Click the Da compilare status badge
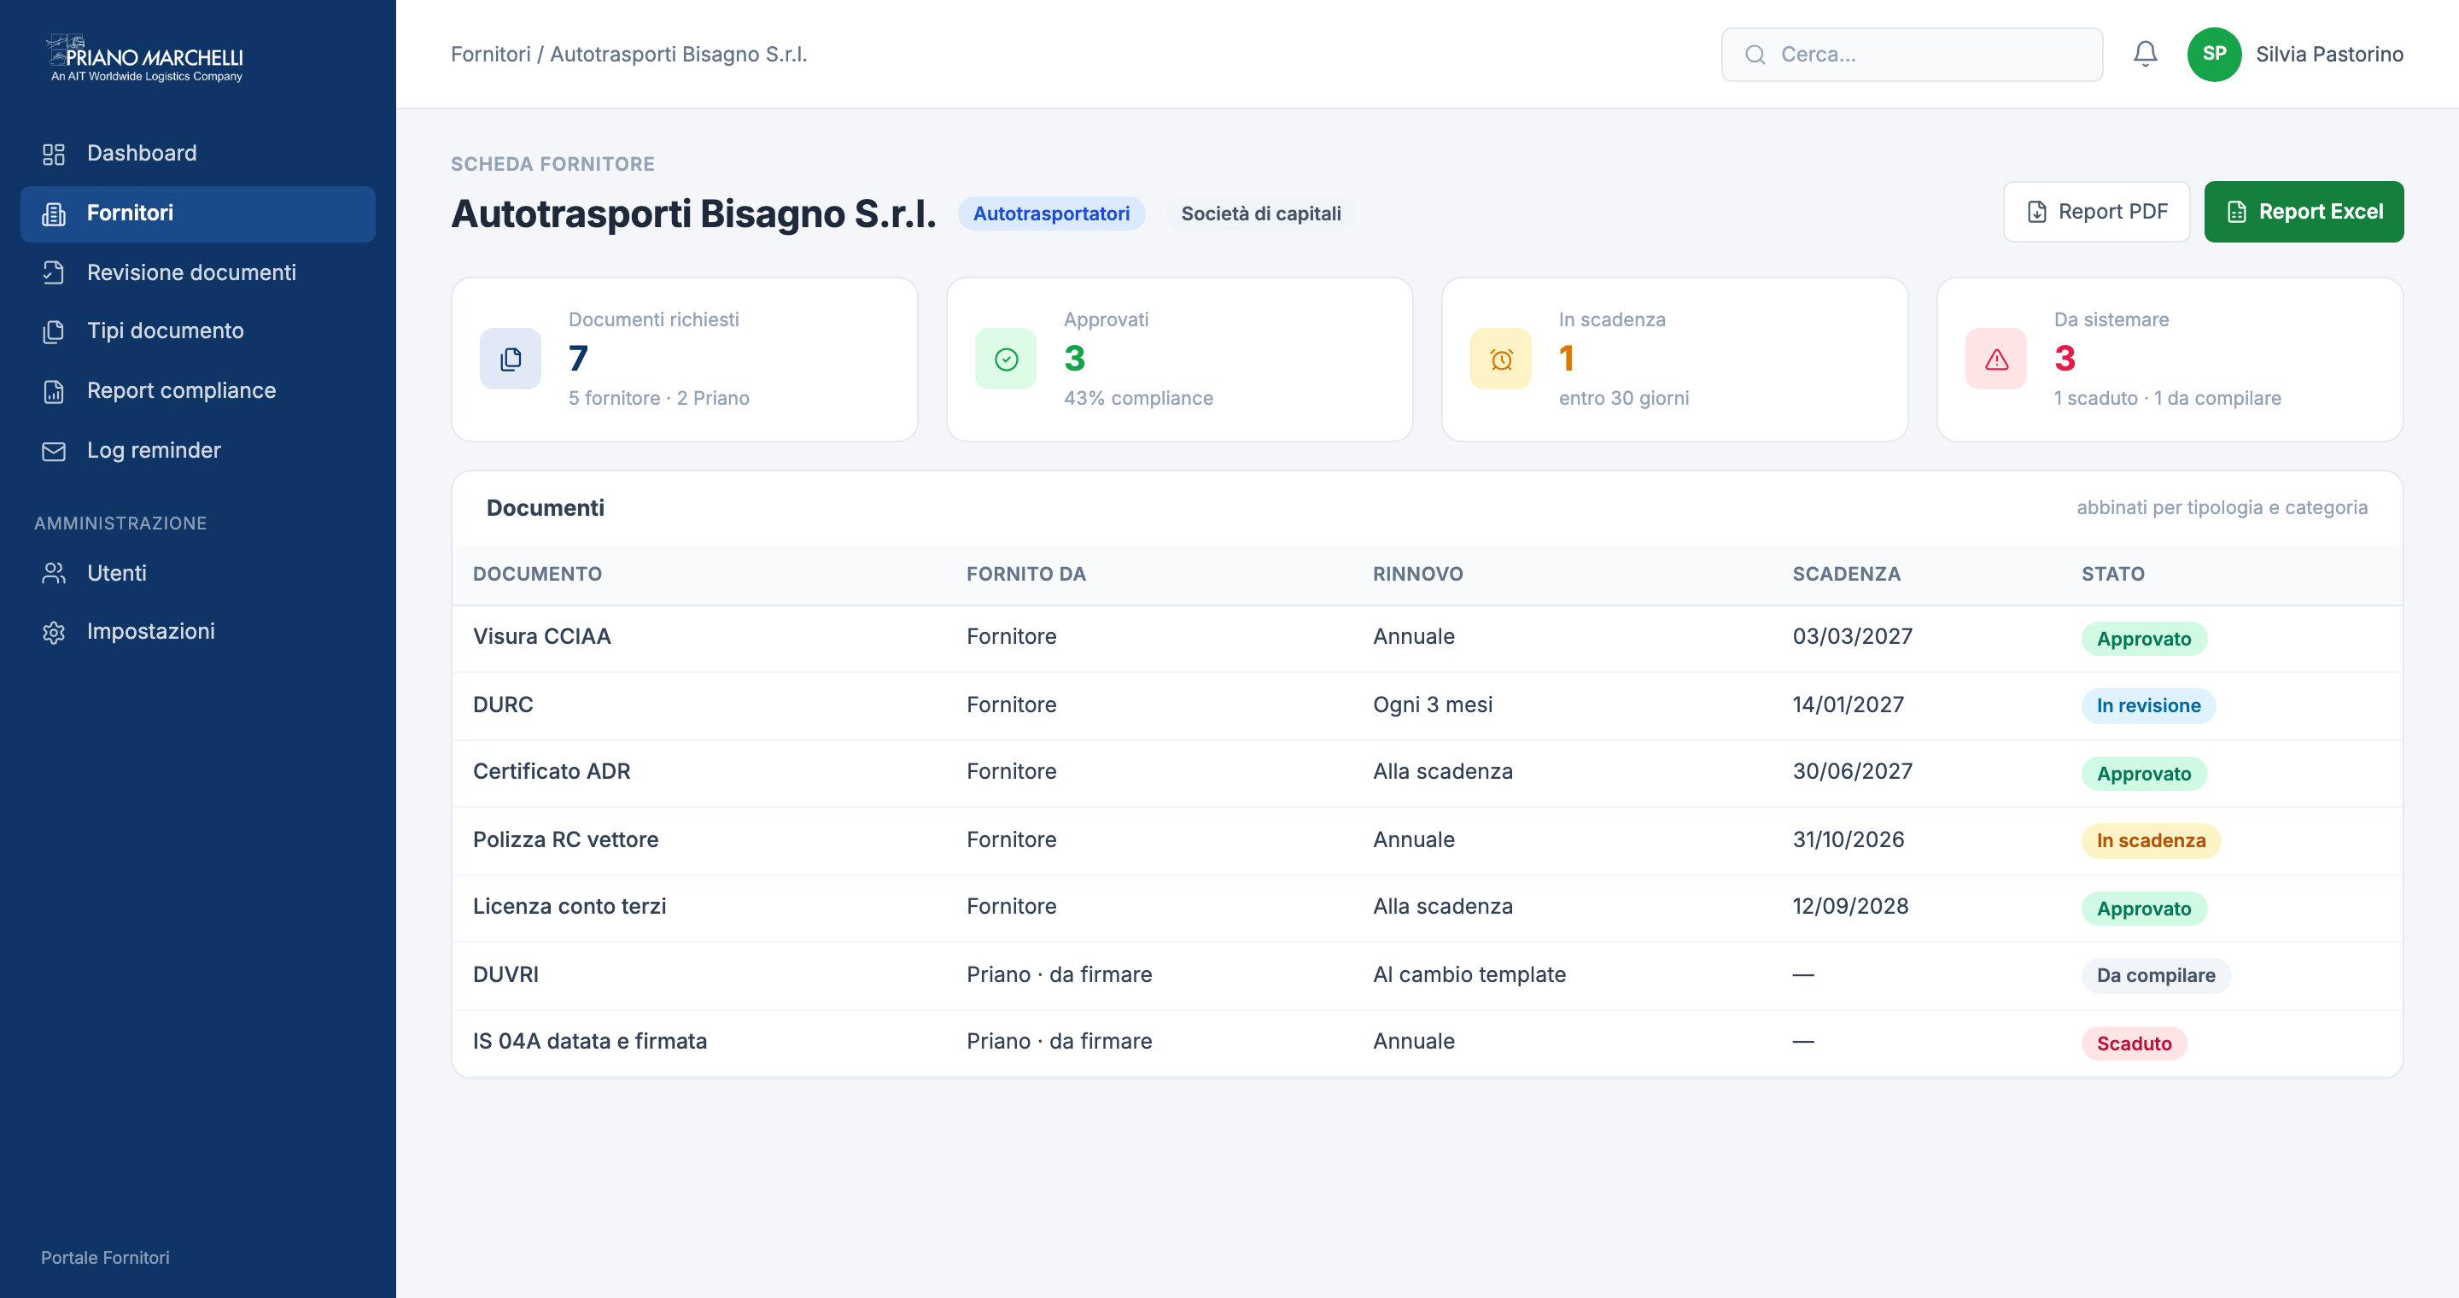Screen dimensions: 2459x1298 pyautogui.click(x=2155, y=976)
